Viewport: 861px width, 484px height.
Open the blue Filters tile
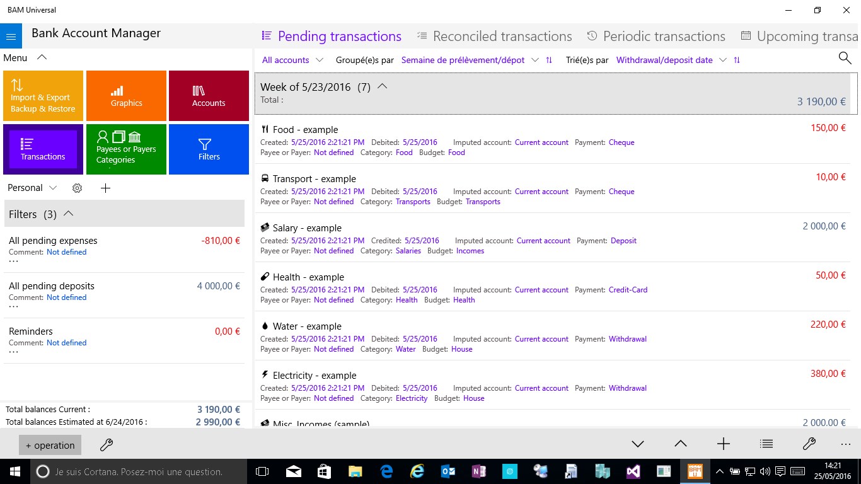(x=209, y=149)
